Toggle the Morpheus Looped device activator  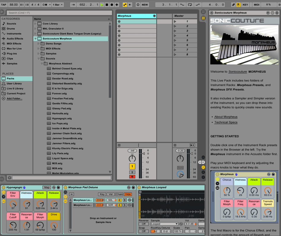tap(139, 187)
